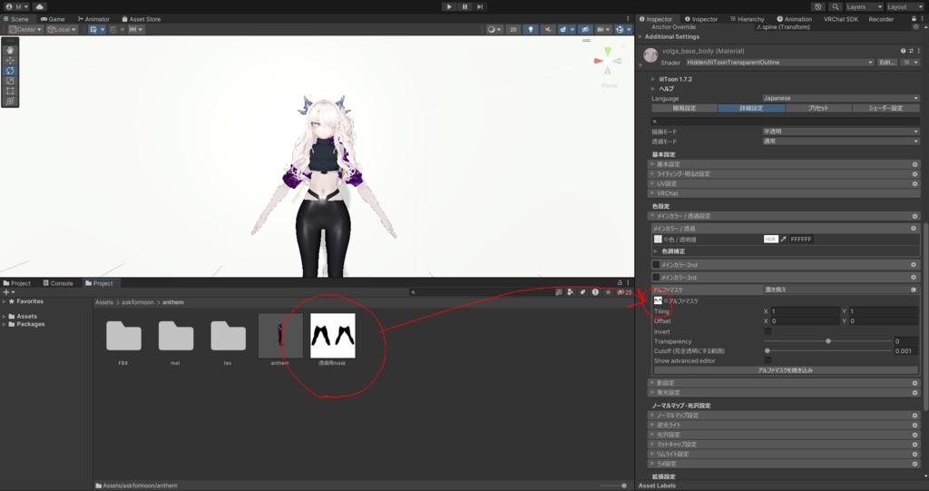Image resolution: width=929 pixels, height=491 pixels.
Task: Open material presets slider icon
Action: (x=911, y=51)
